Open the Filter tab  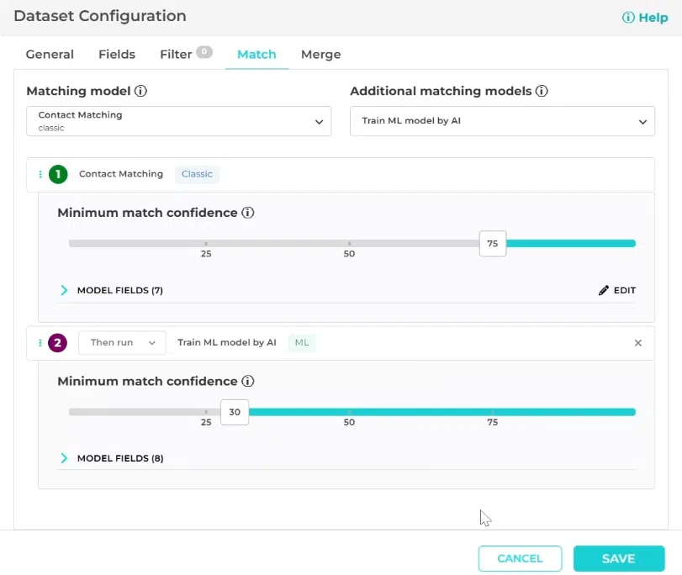tap(176, 55)
